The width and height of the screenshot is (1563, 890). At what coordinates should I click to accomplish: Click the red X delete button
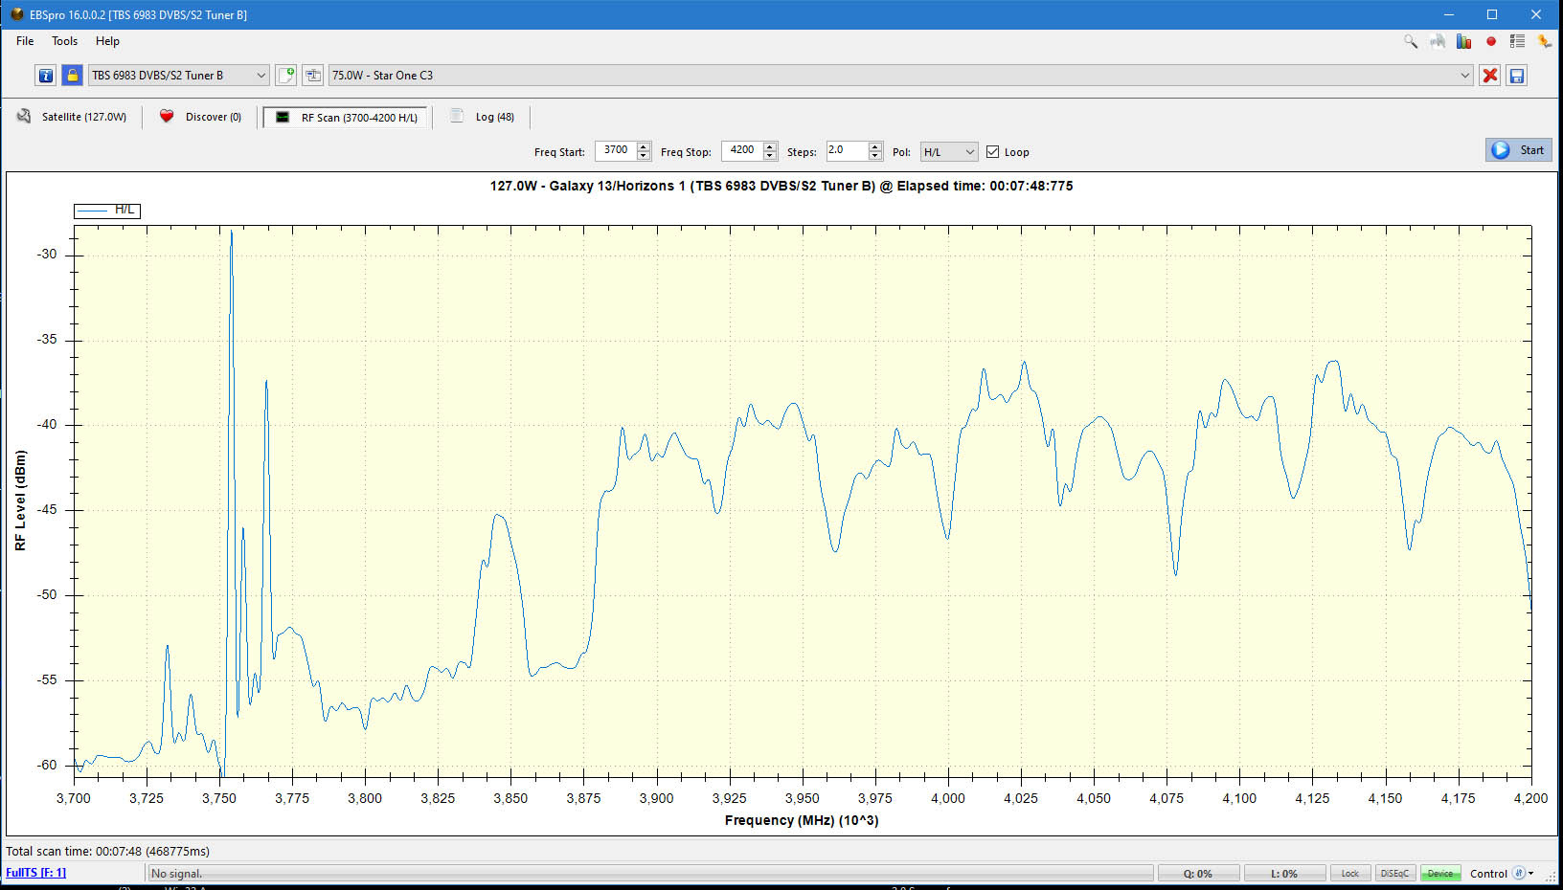(x=1489, y=76)
